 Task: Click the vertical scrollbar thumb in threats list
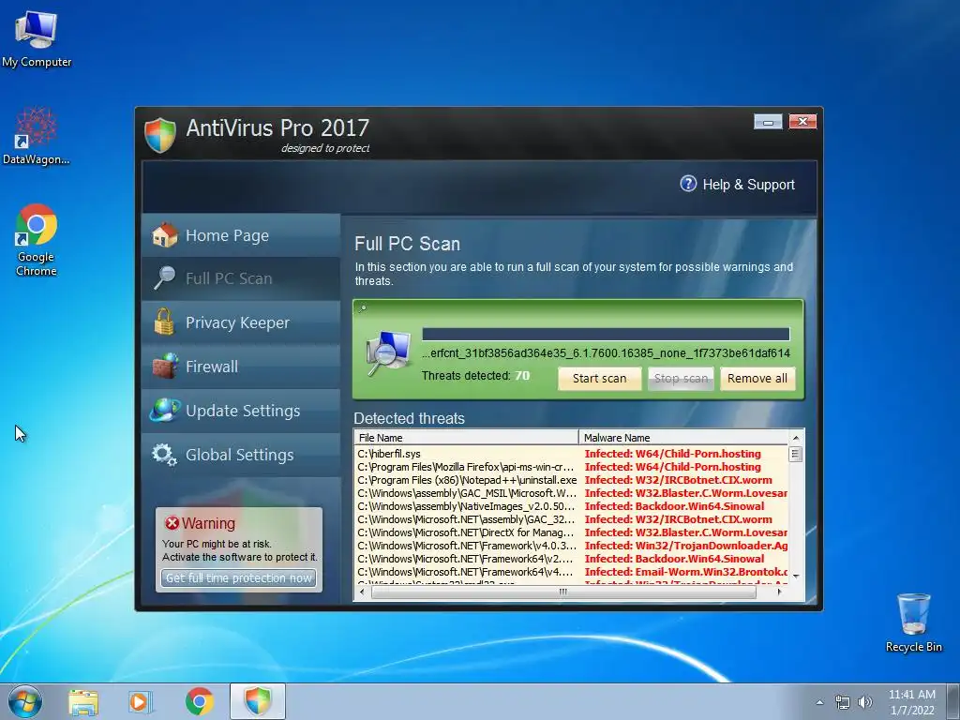[795, 455]
